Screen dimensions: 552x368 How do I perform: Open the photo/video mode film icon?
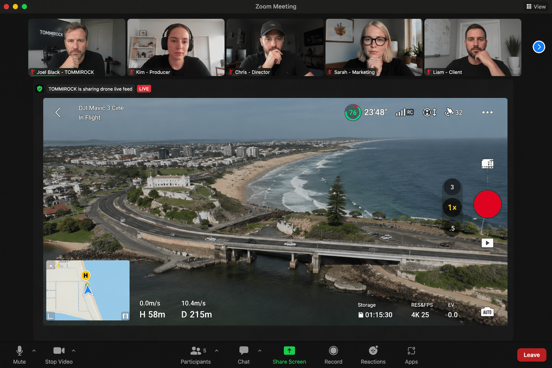pyautogui.click(x=487, y=164)
